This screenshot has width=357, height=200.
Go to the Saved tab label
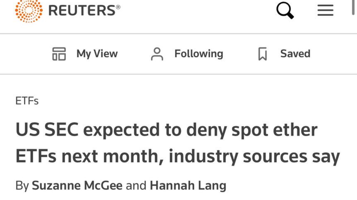pos(295,54)
